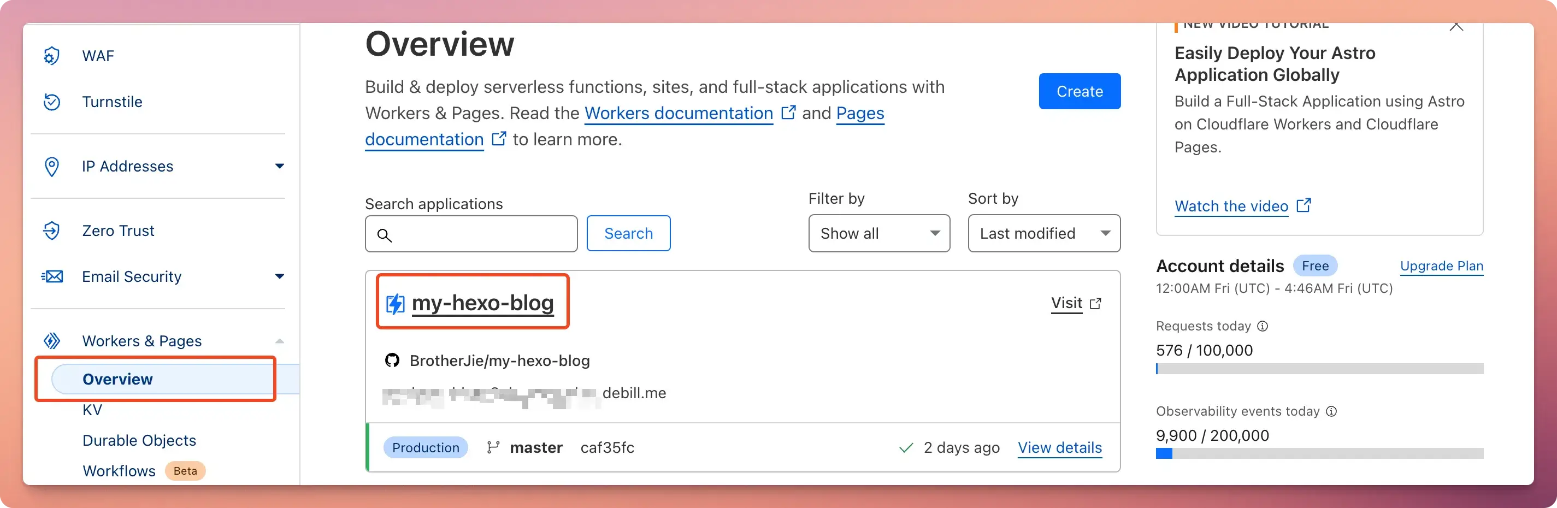Click the Search applications input field

point(471,234)
